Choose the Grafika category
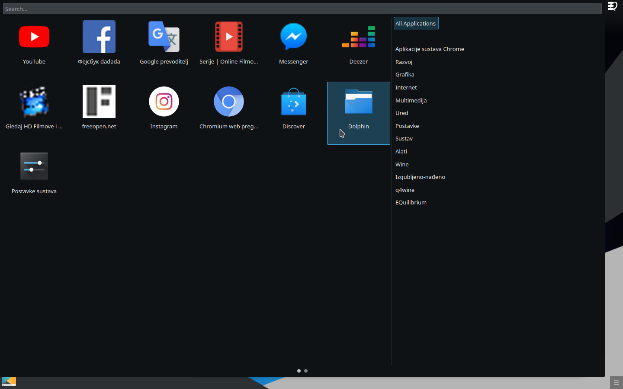The height and width of the screenshot is (389, 623). [x=405, y=74]
